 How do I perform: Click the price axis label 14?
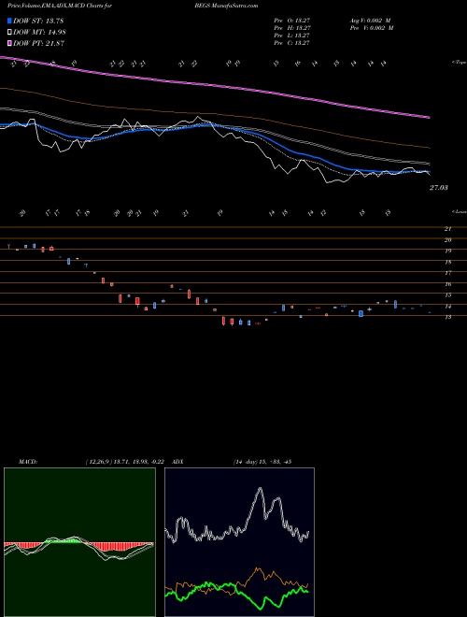click(447, 306)
